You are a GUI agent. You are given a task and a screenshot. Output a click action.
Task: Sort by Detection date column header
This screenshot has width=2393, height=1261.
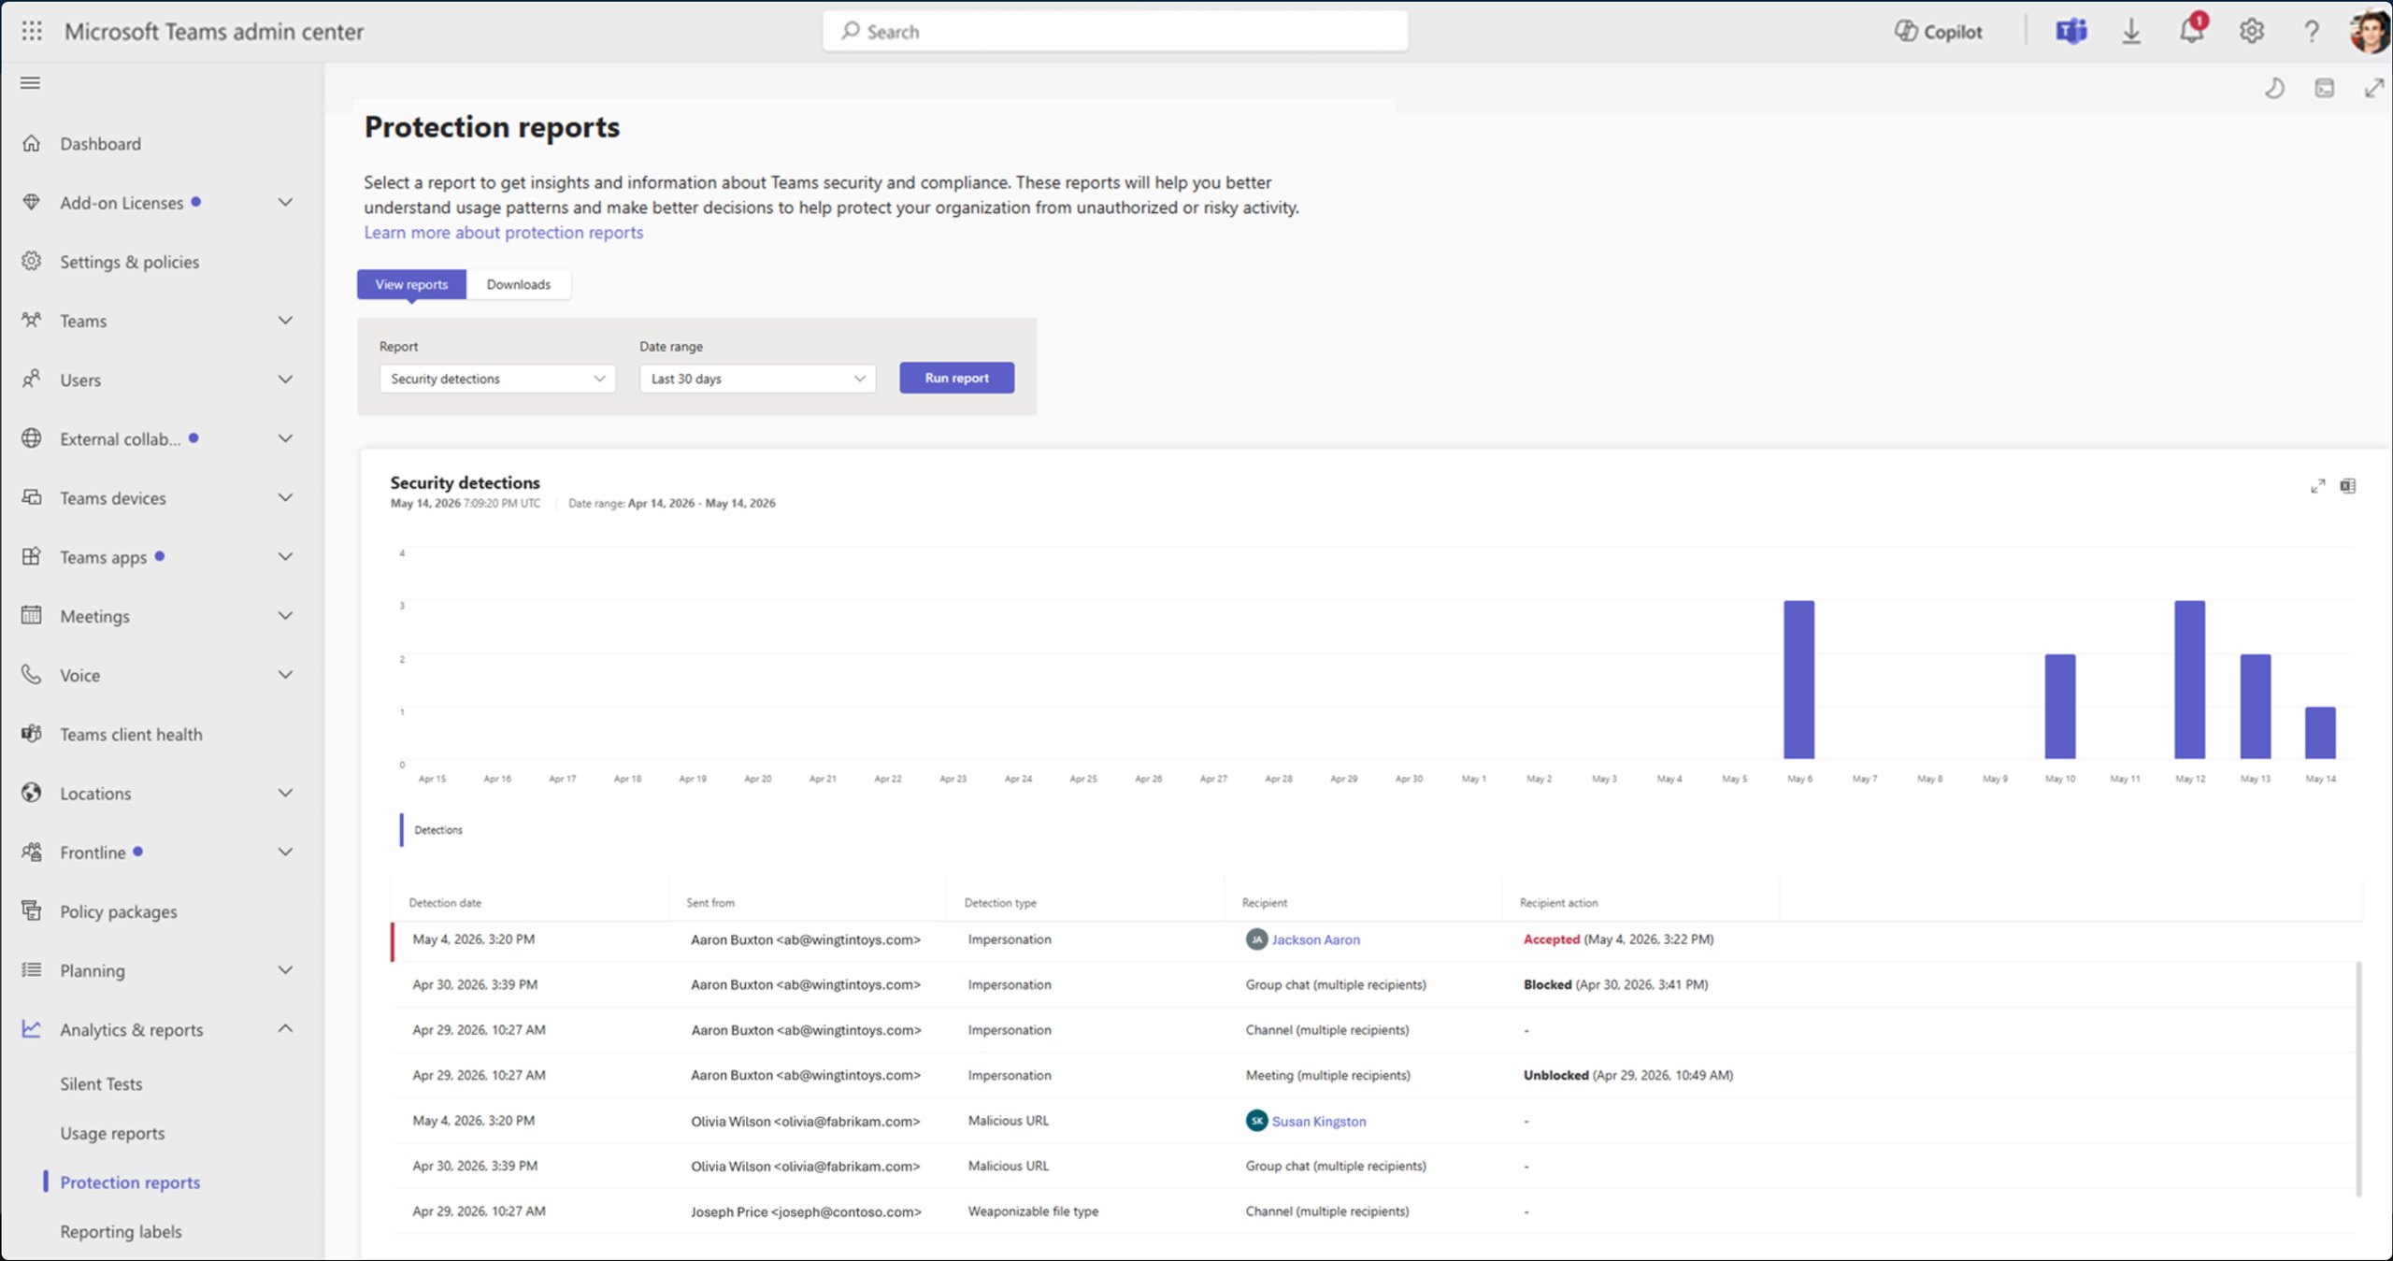point(445,903)
